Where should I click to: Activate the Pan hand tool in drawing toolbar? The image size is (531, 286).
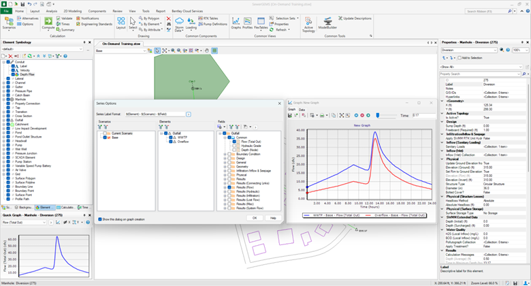click(207, 50)
